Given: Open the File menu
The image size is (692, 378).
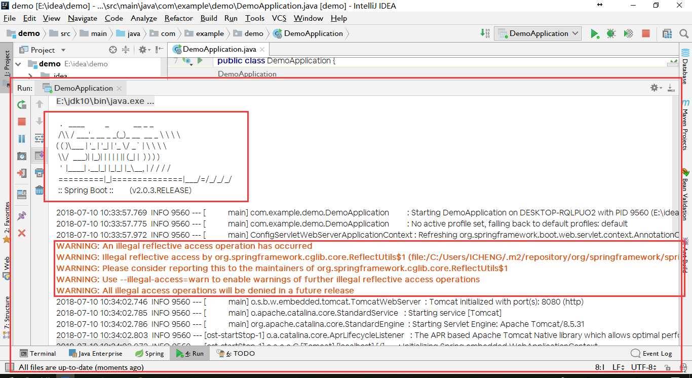Looking at the screenshot, I should (10, 18).
